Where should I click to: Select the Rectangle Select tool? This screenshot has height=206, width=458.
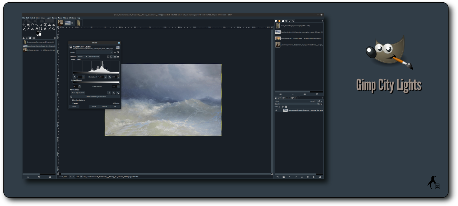(x=28, y=25)
